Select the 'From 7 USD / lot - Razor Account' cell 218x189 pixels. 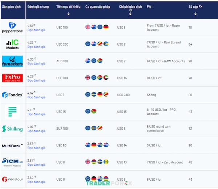coord(163,27)
